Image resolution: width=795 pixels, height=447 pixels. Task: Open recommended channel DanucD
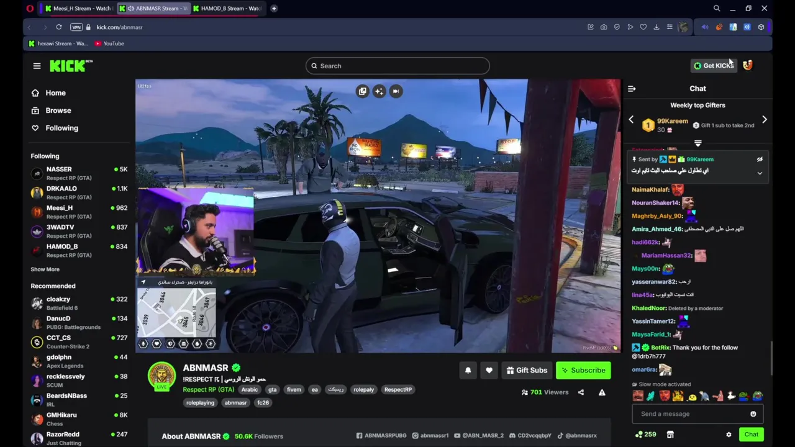(79, 322)
